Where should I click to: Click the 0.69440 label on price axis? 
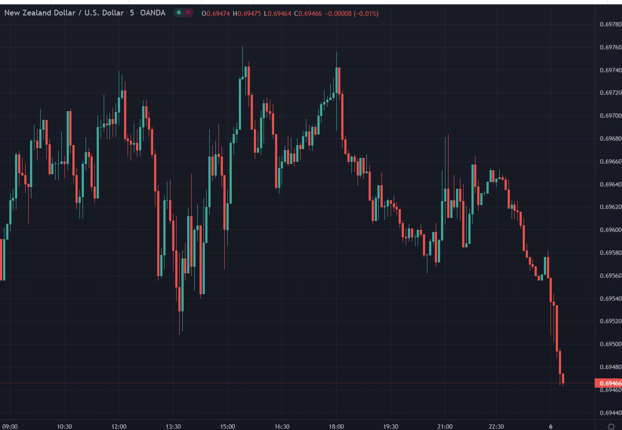[x=610, y=413]
